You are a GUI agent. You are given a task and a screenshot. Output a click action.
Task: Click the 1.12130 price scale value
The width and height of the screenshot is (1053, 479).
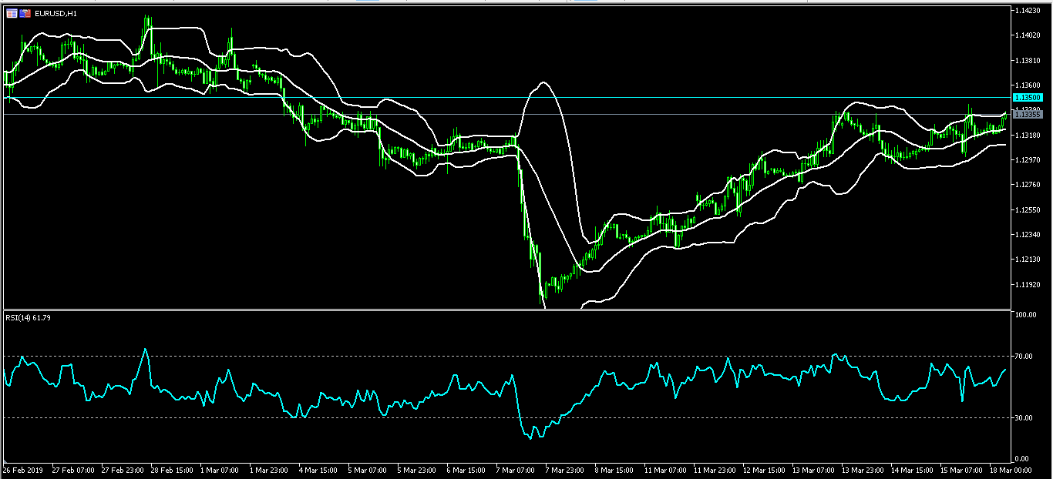pyautogui.click(x=1028, y=259)
